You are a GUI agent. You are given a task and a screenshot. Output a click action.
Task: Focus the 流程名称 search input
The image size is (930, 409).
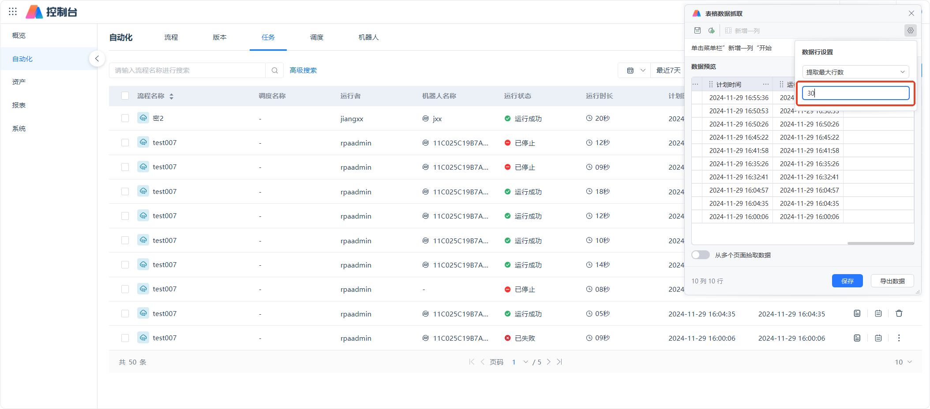[187, 71]
